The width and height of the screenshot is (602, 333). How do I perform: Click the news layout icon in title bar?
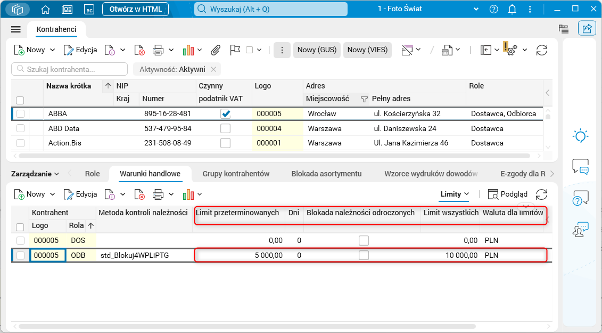pos(67,9)
